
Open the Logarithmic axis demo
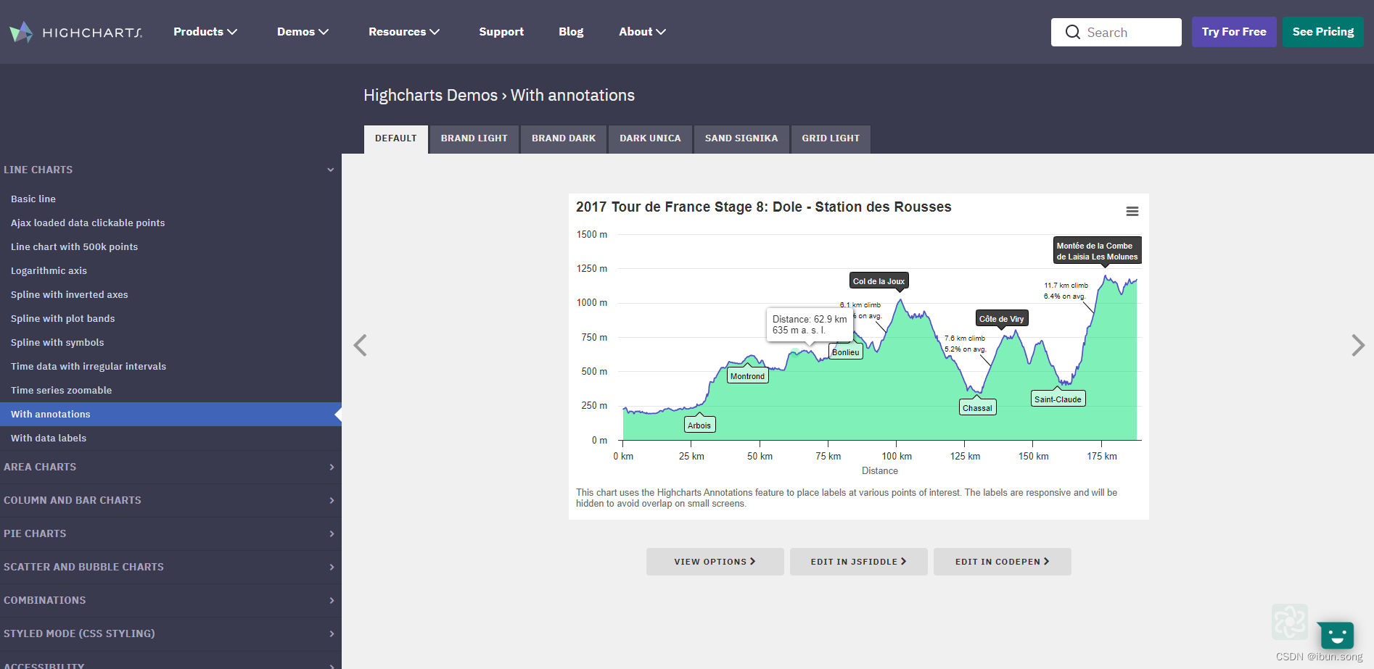point(49,270)
